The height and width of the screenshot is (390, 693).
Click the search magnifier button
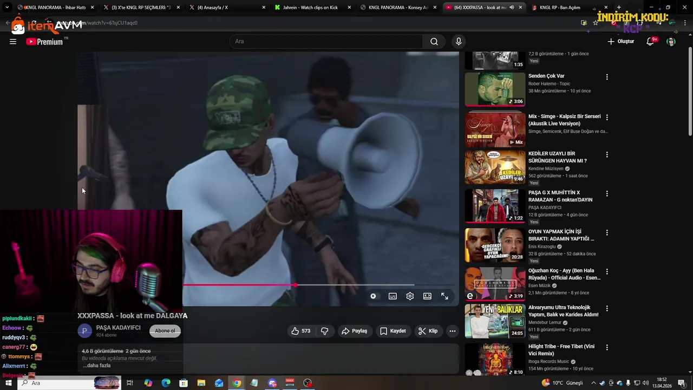(434, 42)
